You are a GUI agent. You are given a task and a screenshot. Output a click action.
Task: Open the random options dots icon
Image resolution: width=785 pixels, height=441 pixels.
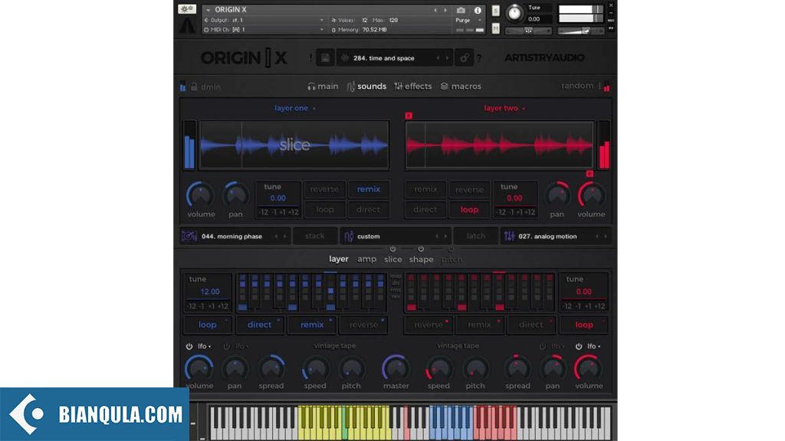[599, 86]
